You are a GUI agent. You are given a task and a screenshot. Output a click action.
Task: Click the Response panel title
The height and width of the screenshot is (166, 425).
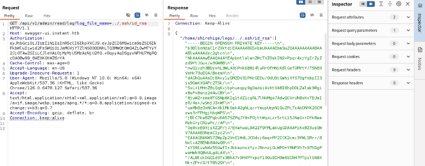click(178, 8)
